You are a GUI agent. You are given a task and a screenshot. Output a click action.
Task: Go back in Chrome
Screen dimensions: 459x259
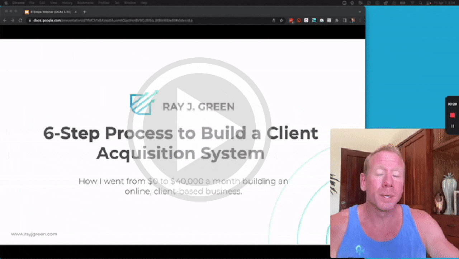[x=5, y=20]
